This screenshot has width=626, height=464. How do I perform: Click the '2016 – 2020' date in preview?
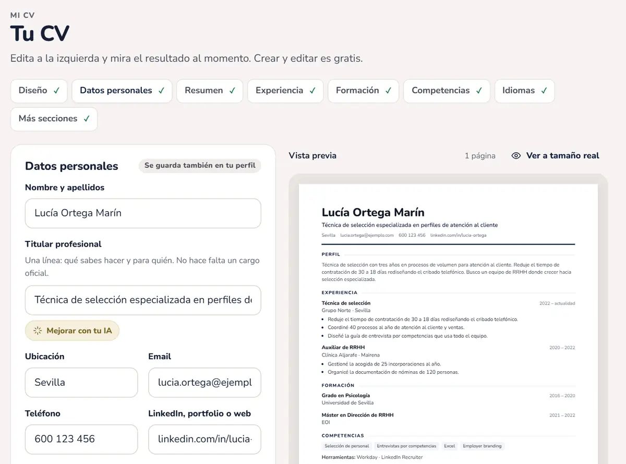point(562,396)
